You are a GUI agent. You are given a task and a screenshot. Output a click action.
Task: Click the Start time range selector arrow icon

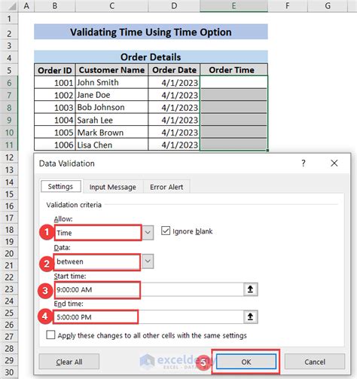(x=250, y=289)
